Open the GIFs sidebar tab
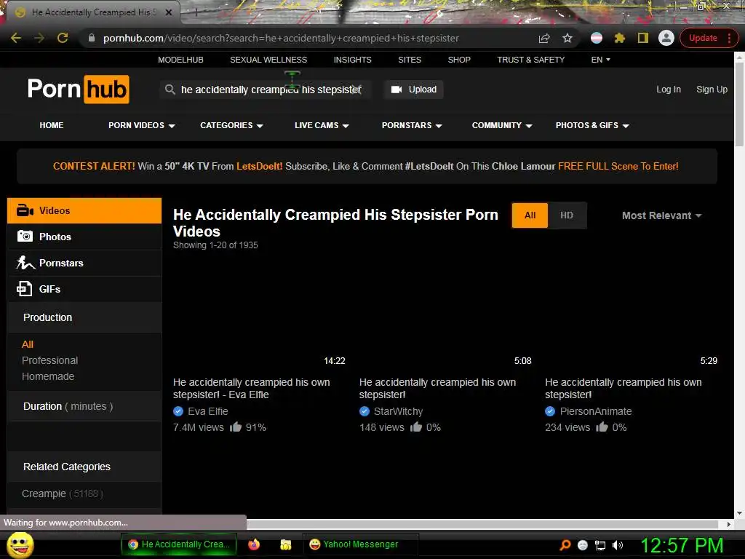Screen dimensions: 745x559 tap(84, 289)
